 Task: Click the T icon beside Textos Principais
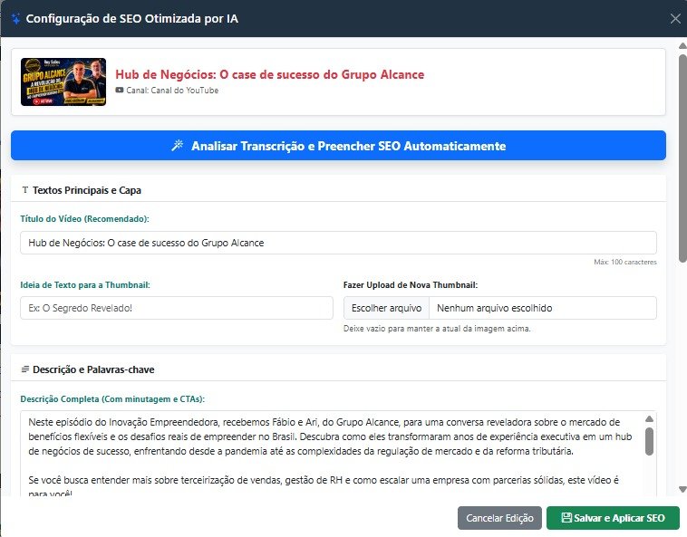point(25,190)
